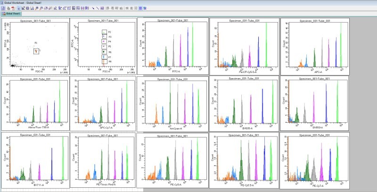Click the Zoom In magnifier
The width and height of the screenshot is (377, 192).
tap(36, 8)
